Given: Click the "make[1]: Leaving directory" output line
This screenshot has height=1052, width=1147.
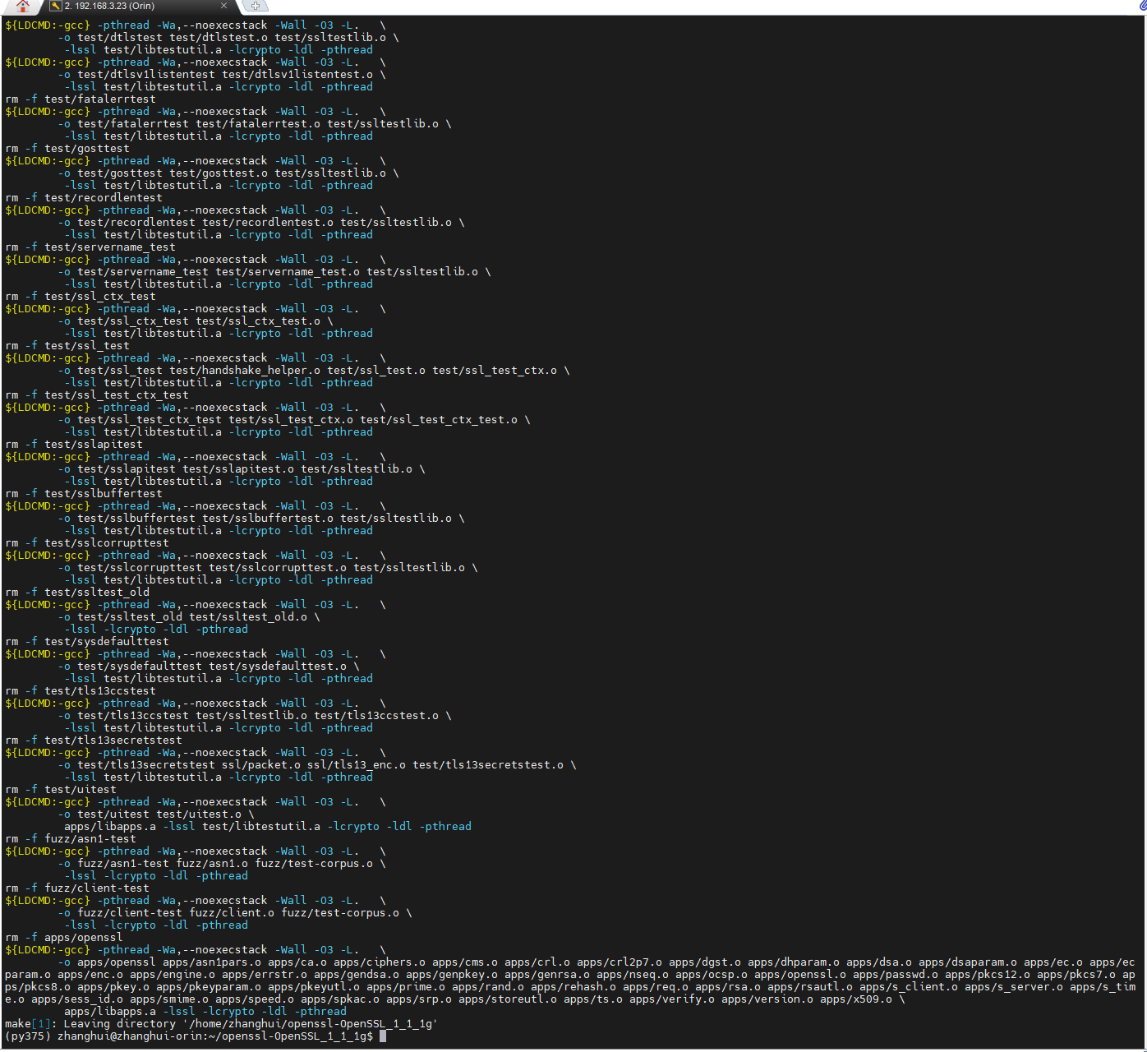Looking at the screenshot, I should (x=222, y=1024).
